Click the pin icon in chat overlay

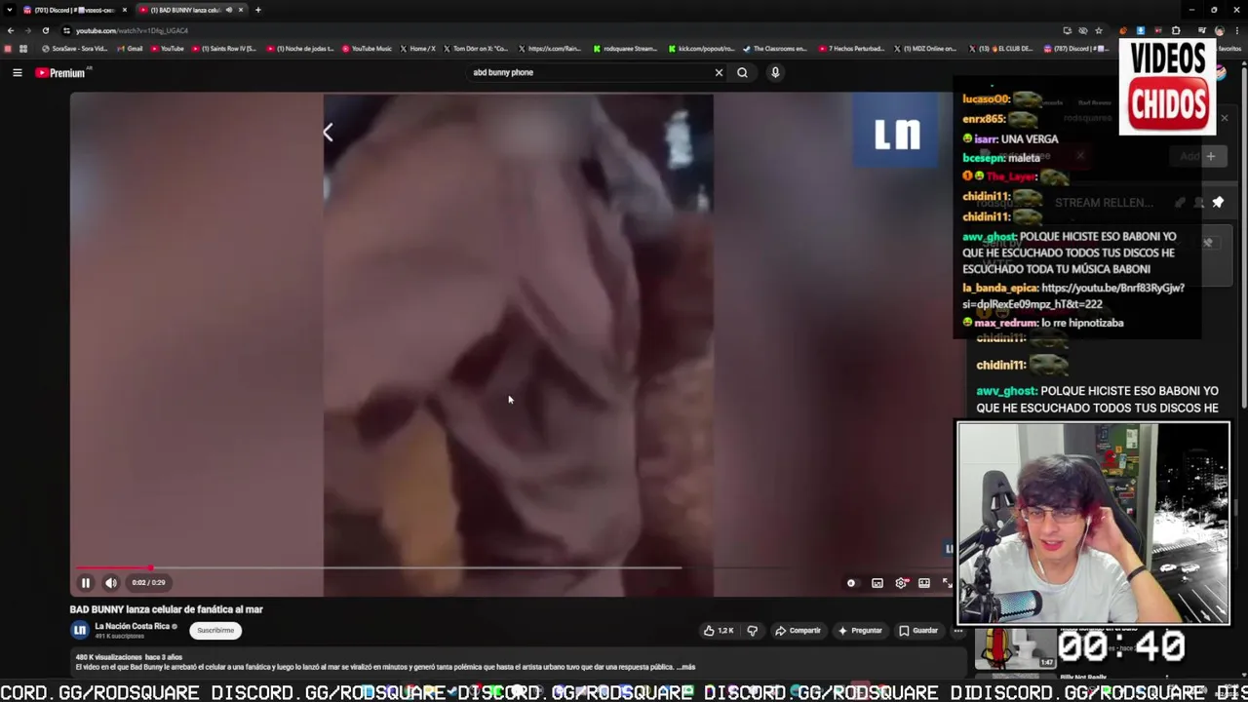coord(1218,202)
